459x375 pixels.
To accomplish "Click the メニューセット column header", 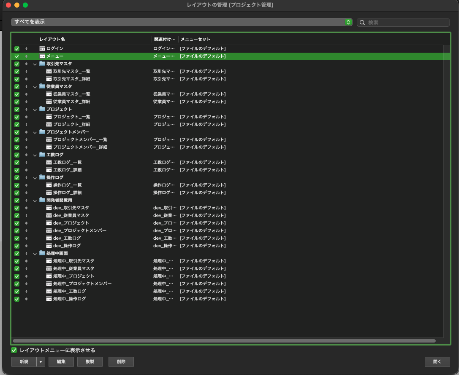I will 196,39.
